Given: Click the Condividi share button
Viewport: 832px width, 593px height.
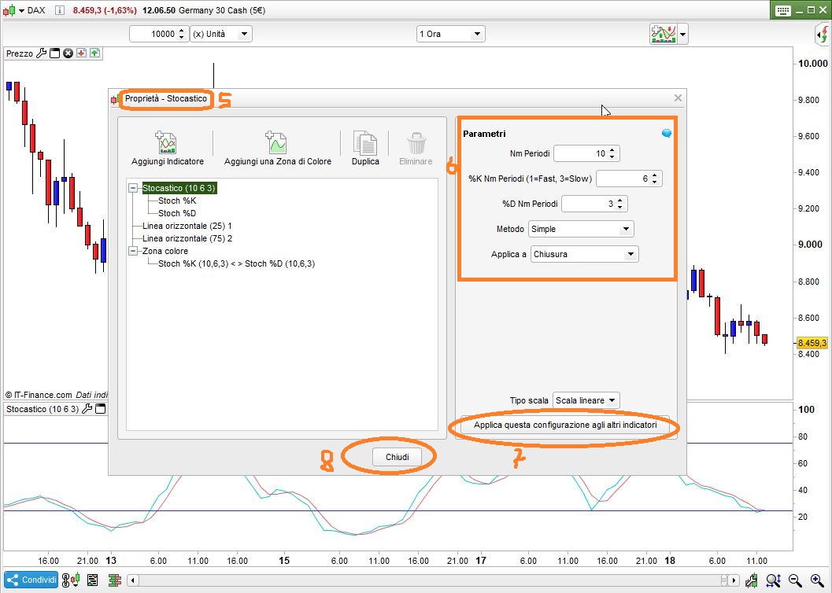Looking at the screenshot, I should (x=31, y=580).
